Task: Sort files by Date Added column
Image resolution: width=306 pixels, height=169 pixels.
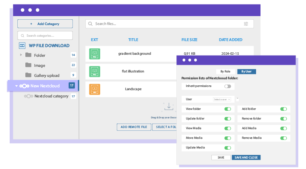Action: 230,40
